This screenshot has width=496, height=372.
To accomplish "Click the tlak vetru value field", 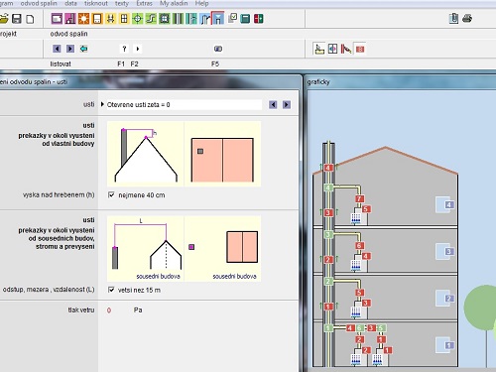I will point(109,310).
